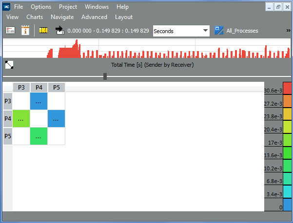Open the Help menu
Image resolution: width=293 pixels, height=223 pixels.
(122, 7)
